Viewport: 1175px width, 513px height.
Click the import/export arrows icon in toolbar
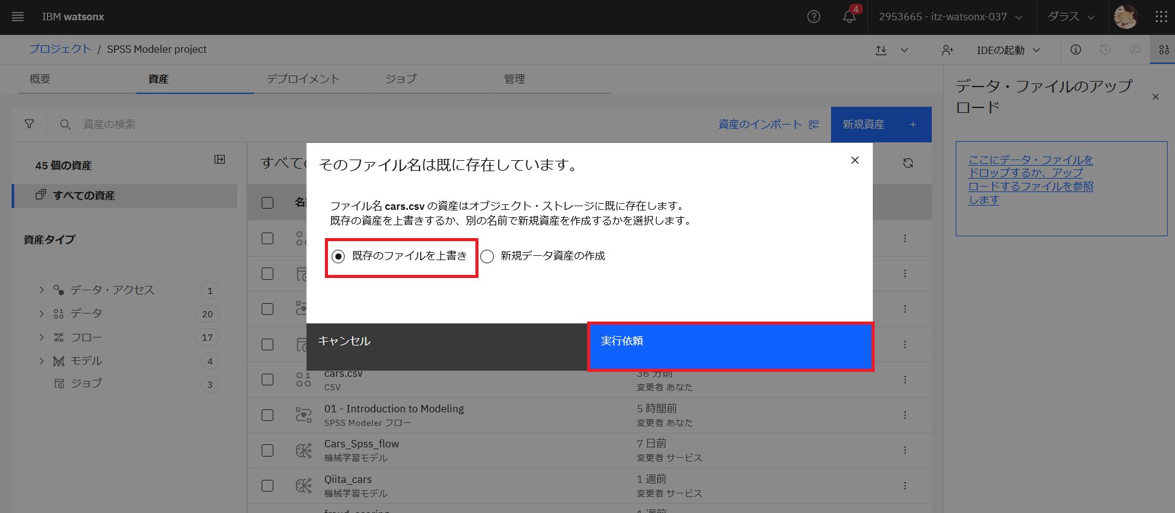[x=881, y=50]
